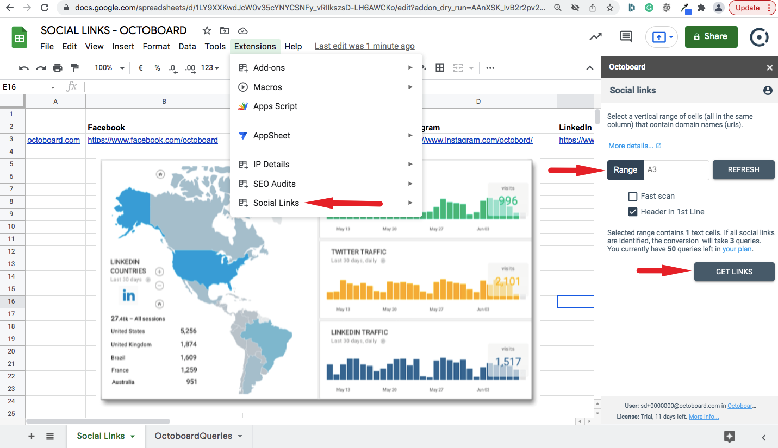Click the Range label button
Image resolution: width=778 pixels, height=448 pixels.
coord(625,169)
